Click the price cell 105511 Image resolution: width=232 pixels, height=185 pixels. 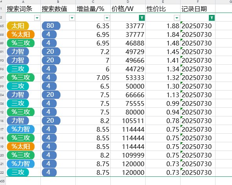point(128,121)
